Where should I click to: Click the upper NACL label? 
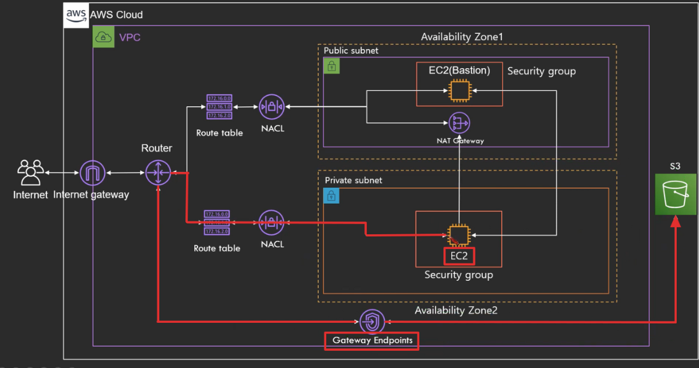272,129
